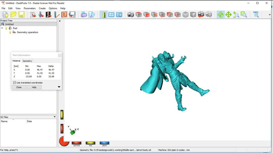Click the Calculate toolpaths icon with milling cutter
Screen dimensions: 273x153
(x=56, y=15)
